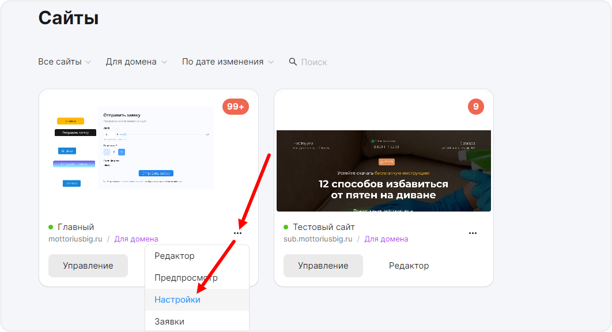The width and height of the screenshot is (612, 332).
Task: Open the Главный site preview thumbnail
Action: [135, 148]
